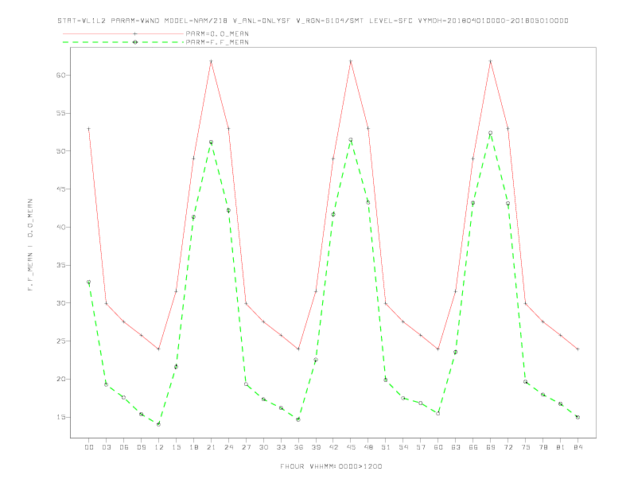Click the y-axis tick label 15

(x=61, y=417)
